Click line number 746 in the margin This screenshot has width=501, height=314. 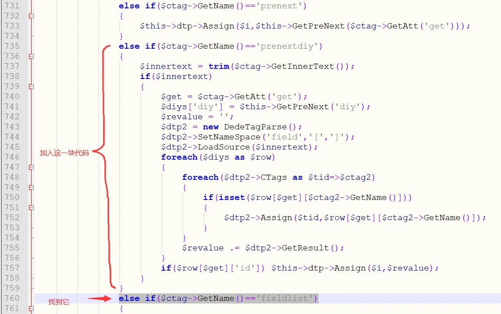12,157
